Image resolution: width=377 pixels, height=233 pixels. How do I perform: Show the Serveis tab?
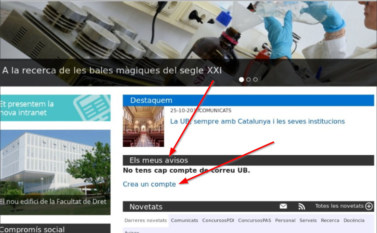click(308, 220)
